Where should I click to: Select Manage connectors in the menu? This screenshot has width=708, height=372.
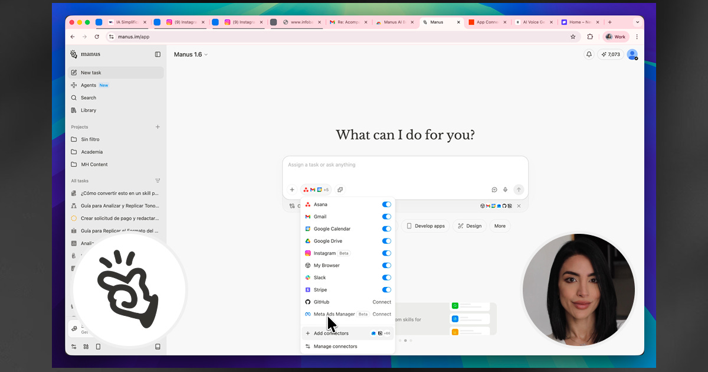(x=348, y=347)
